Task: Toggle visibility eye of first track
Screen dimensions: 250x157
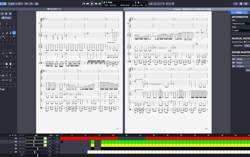Action: [16, 139]
